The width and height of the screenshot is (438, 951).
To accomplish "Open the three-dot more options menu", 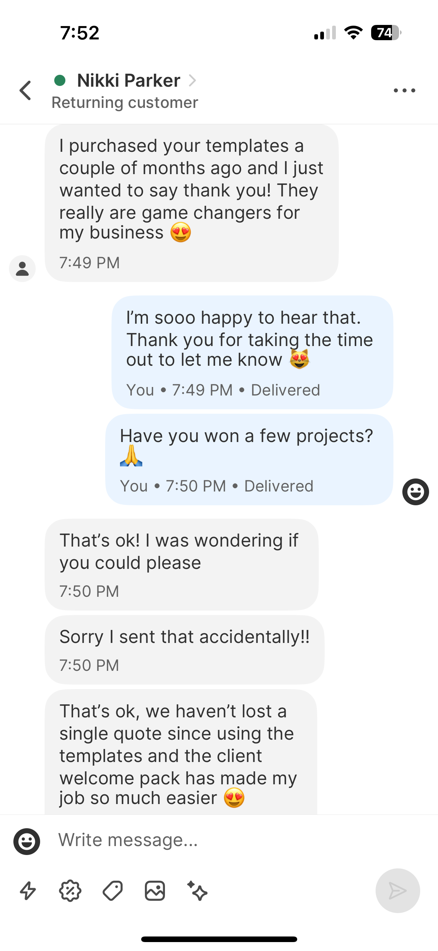I will (x=404, y=90).
